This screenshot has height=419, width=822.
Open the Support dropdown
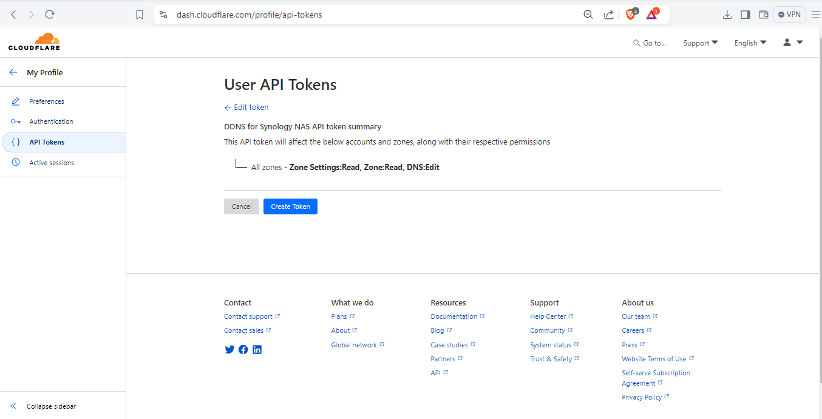[701, 43]
